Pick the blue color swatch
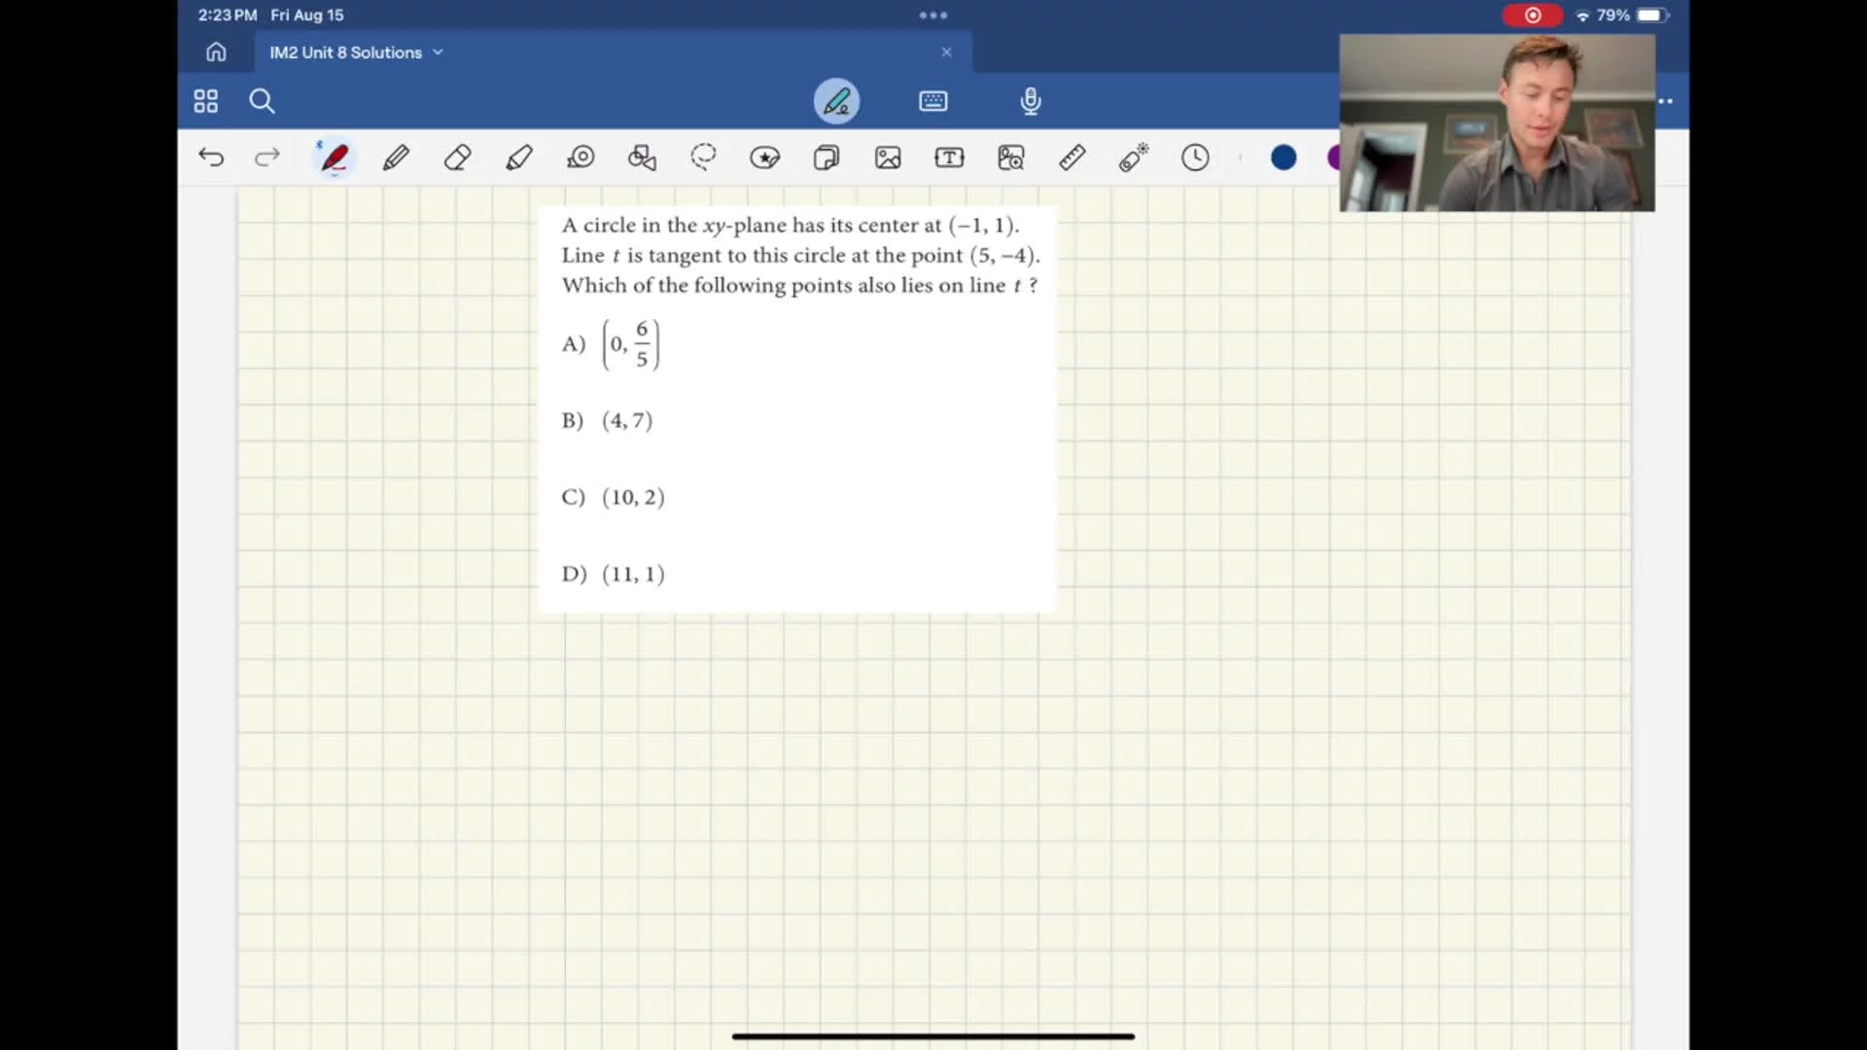The height and width of the screenshot is (1050, 1867). point(1284,157)
